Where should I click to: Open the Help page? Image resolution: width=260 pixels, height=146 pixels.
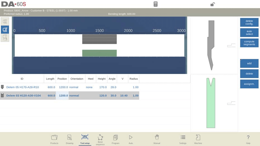click(248, 139)
